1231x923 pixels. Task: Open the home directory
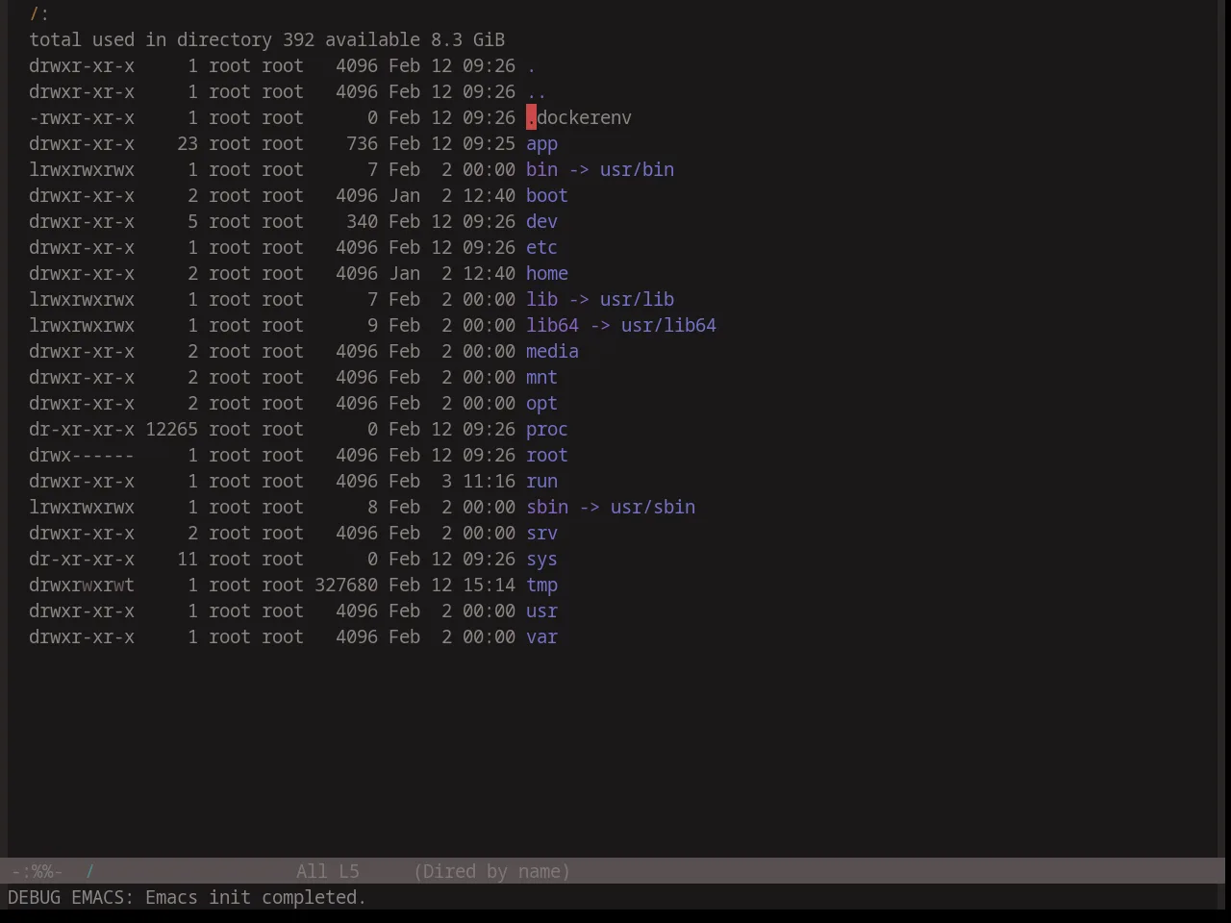547,273
